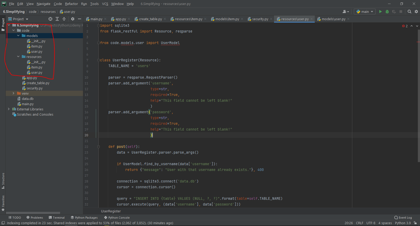
Task: Expand External Libraries node
Action: click(x=9, y=109)
